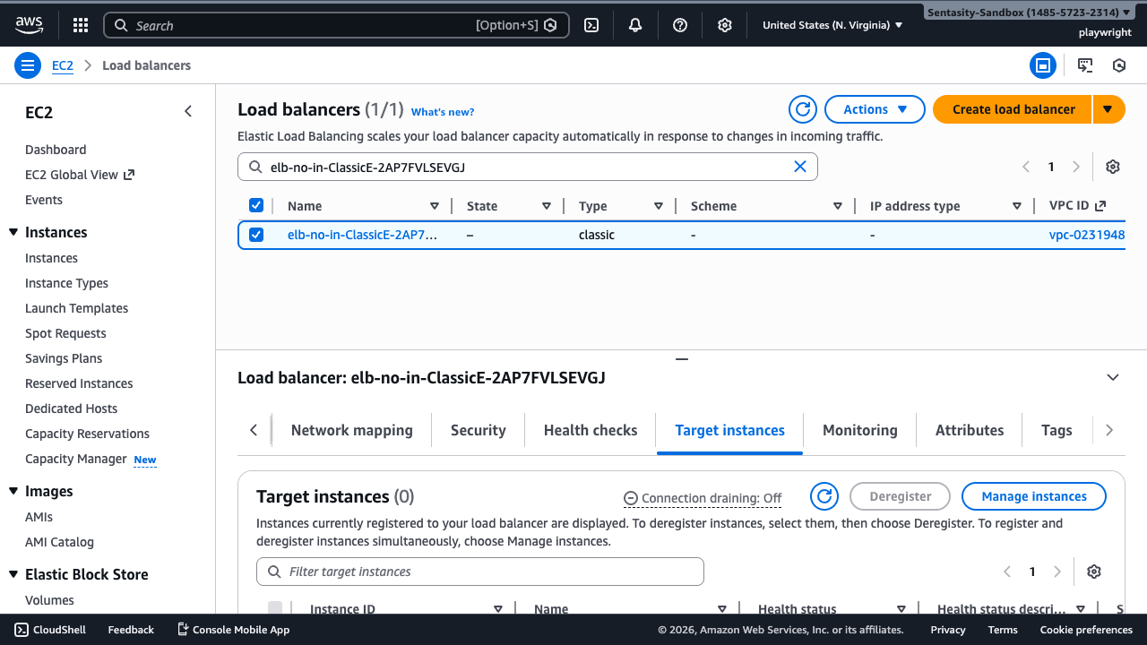Open the notifications bell

tap(635, 25)
